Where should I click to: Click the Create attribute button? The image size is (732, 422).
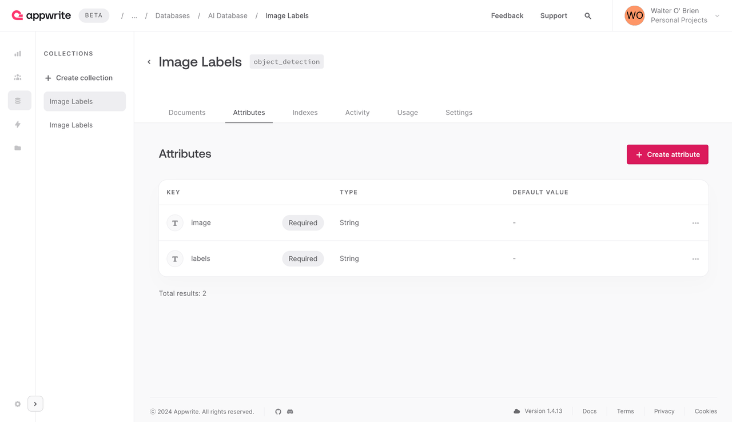[667, 154]
